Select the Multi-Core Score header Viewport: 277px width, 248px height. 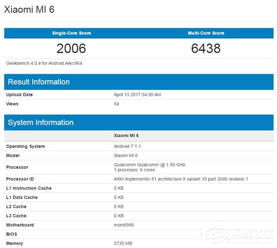(206, 33)
